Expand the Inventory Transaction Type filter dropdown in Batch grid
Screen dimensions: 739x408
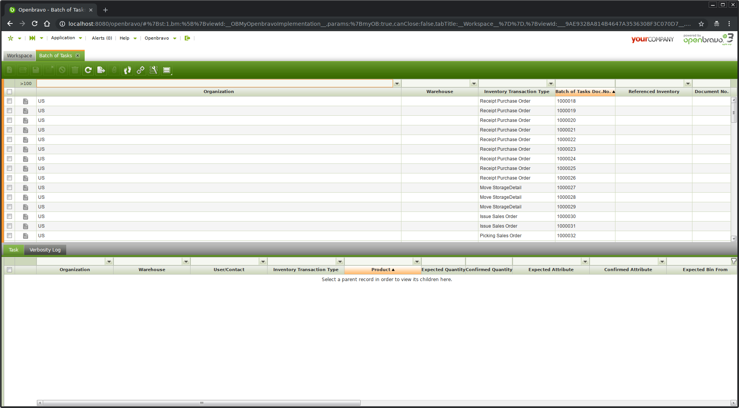click(551, 83)
